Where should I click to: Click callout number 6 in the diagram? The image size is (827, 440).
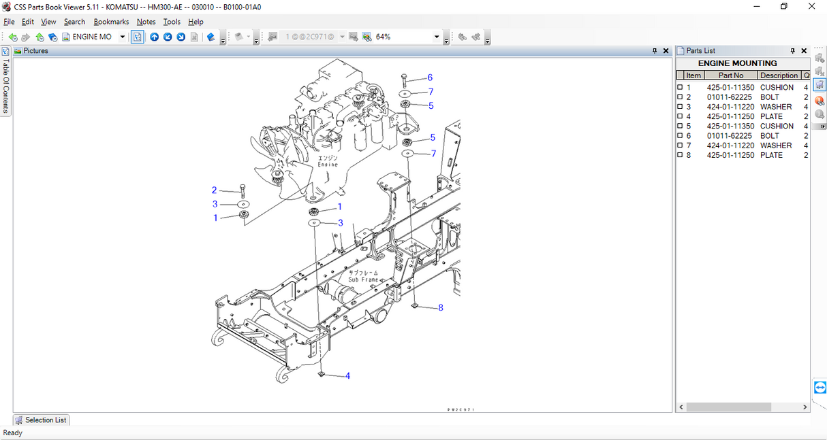[430, 78]
